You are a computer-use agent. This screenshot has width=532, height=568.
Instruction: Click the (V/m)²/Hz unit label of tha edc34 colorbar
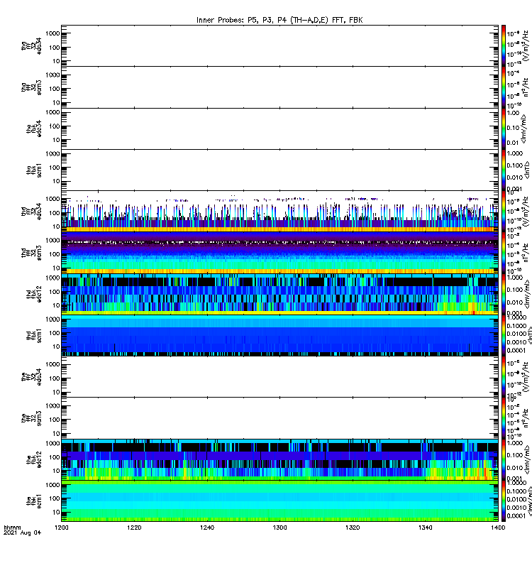(x=526, y=45)
